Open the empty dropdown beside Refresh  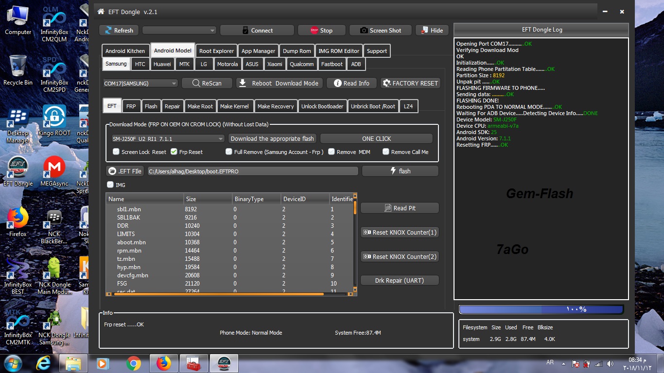click(179, 30)
